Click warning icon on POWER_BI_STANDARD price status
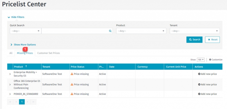This screenshot has width=227, height=109. (72, 94)
